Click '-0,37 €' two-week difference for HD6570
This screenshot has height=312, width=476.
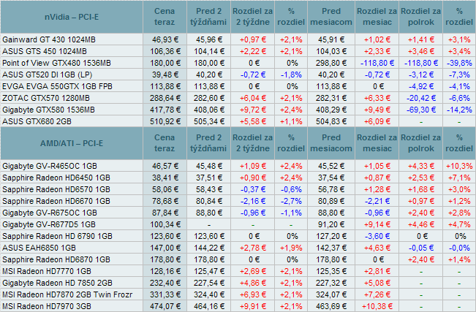point(253,190)
